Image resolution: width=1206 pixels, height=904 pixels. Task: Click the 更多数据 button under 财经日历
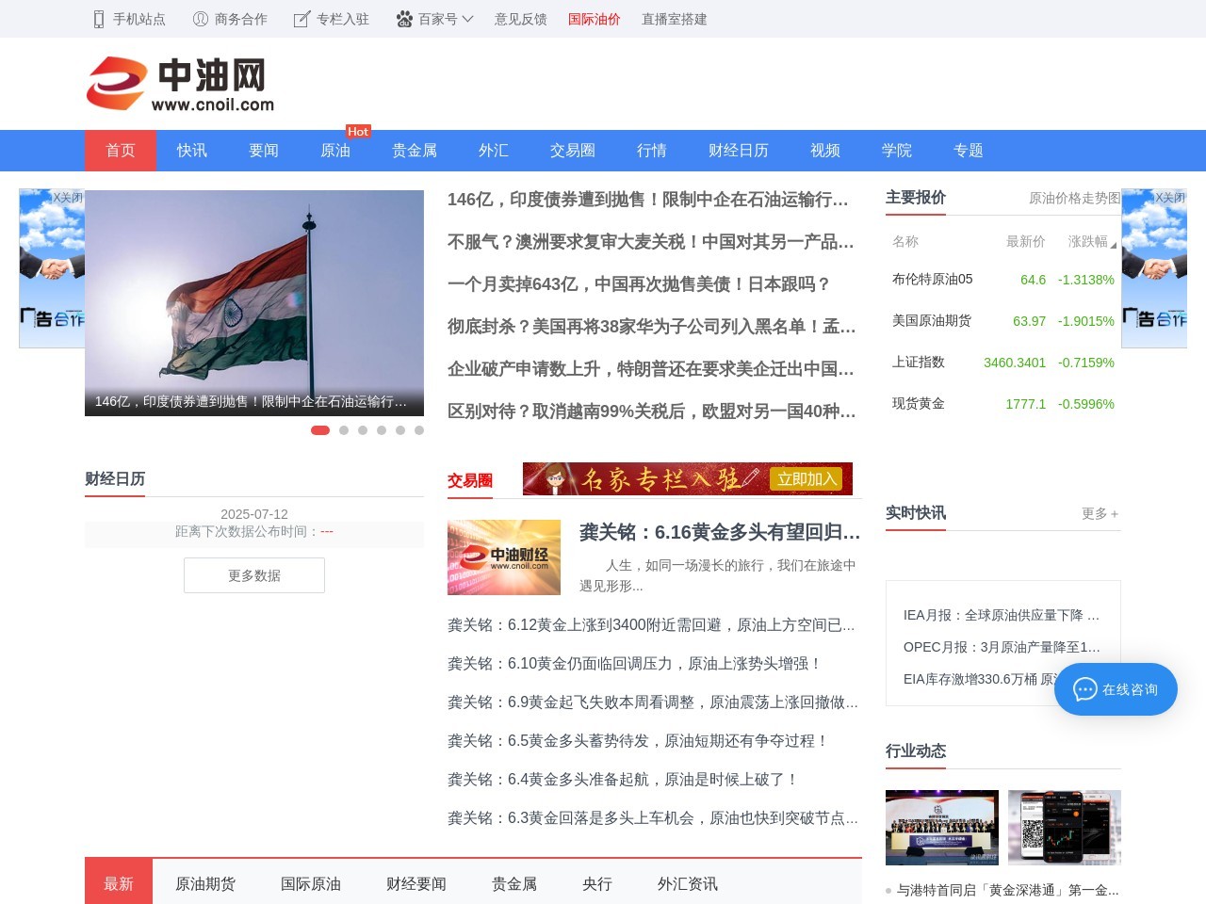tap(253, 574)
